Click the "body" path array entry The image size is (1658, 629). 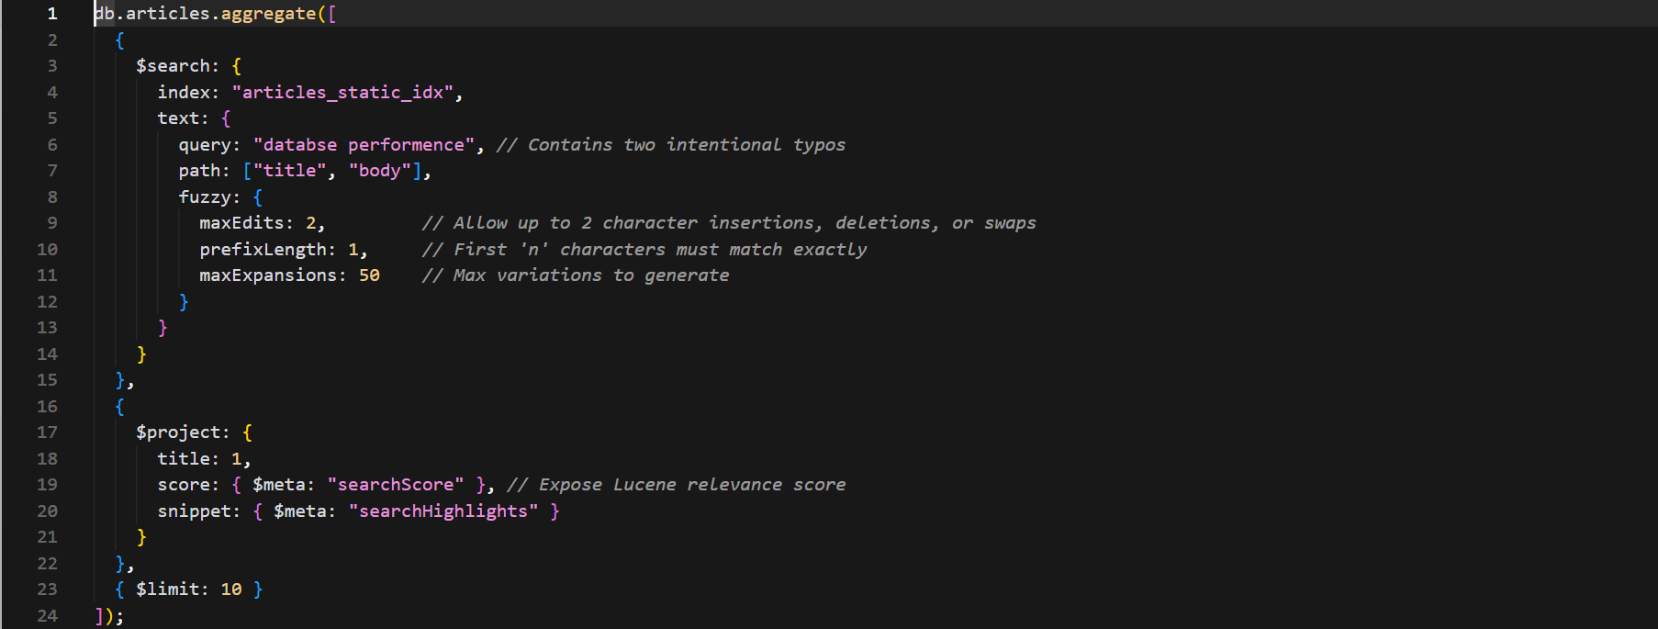pyautogui.click(x=380, y=171)
